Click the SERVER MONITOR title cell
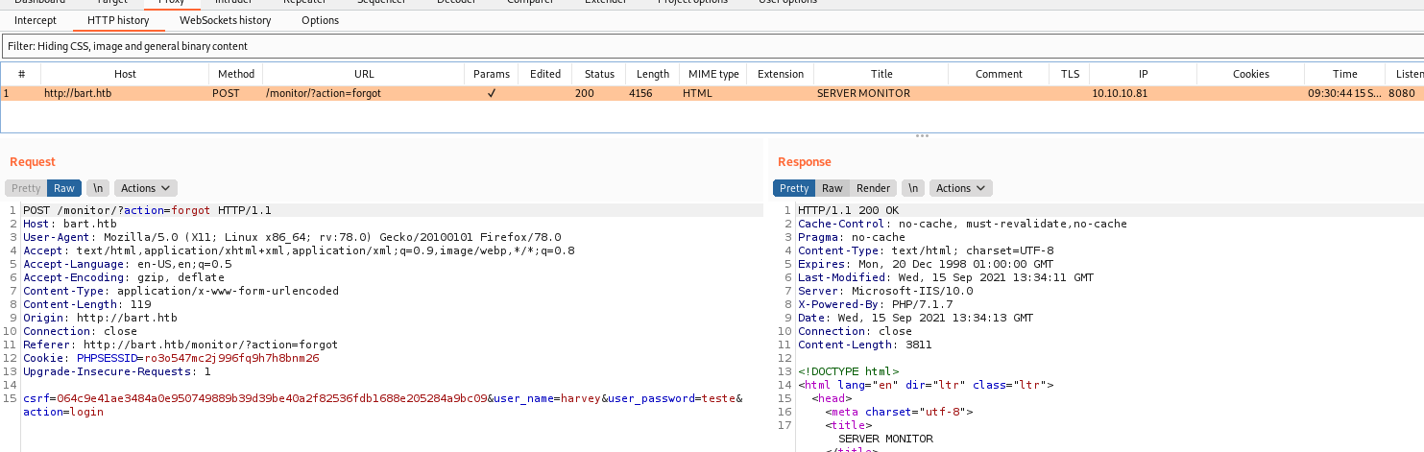 (863, 93)
